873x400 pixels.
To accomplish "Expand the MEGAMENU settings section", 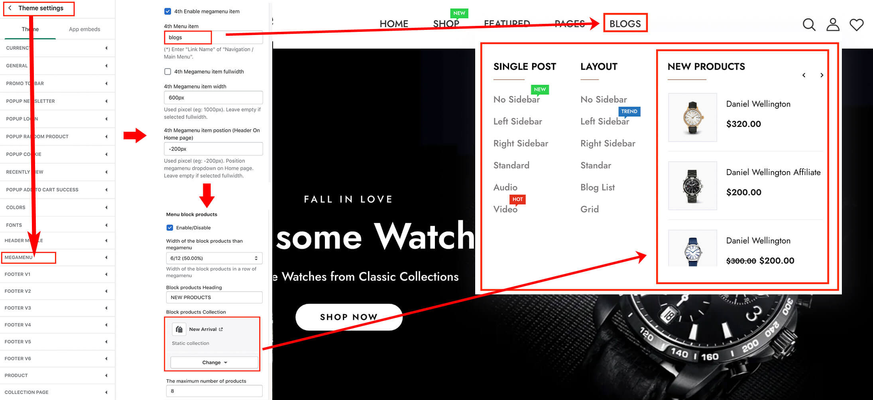I will tap(57, 258).
